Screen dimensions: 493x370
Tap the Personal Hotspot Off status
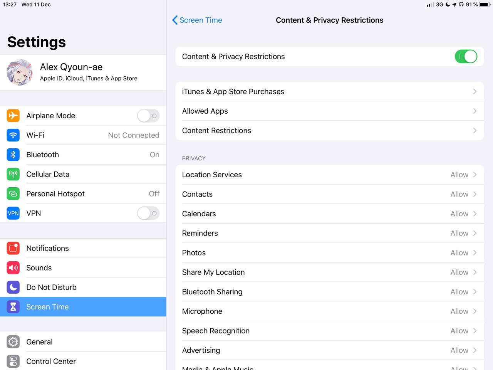(154, 193)
